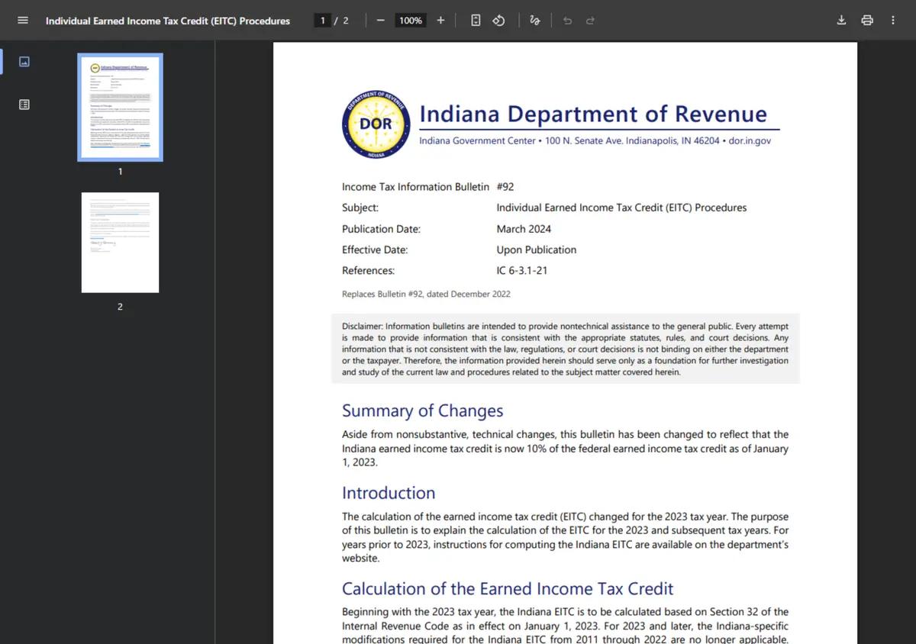This screenshot has width=916, height=644.
Task: Open the more actions three-dot menu
Action: (893, 21)
